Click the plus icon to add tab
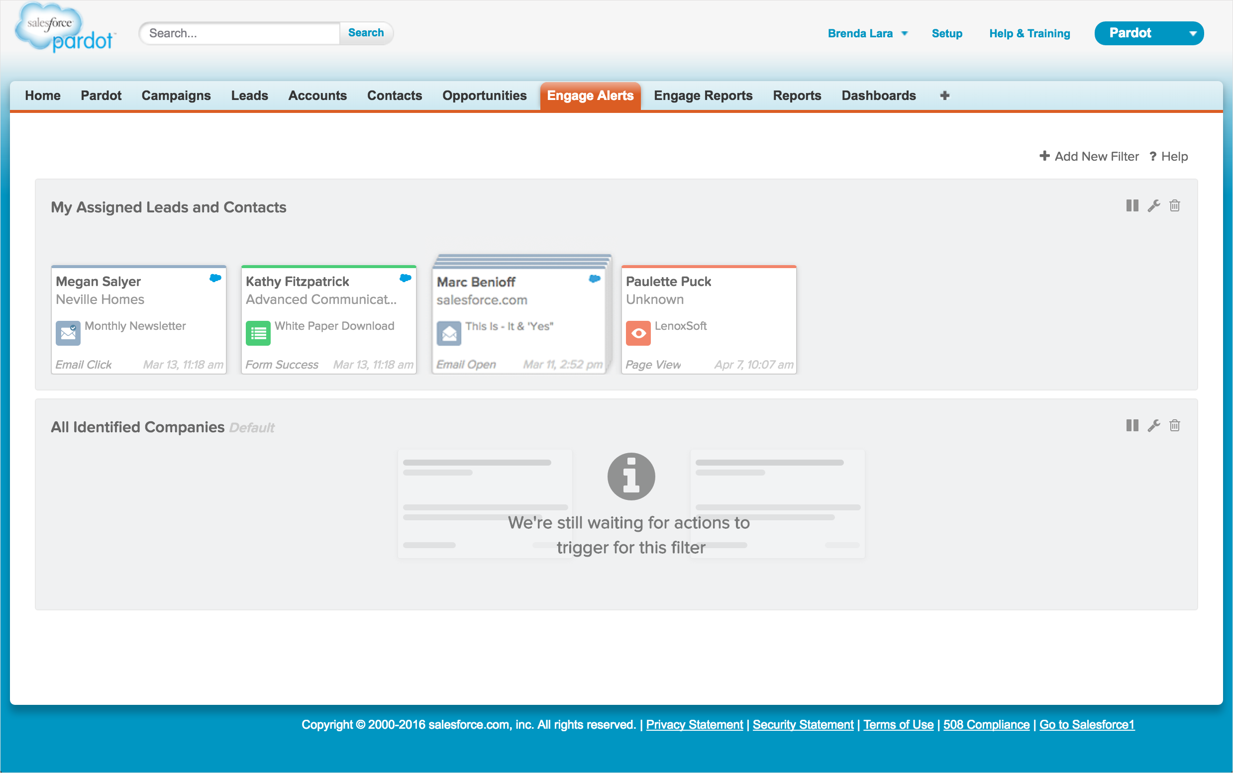 (x=944, y=96)
